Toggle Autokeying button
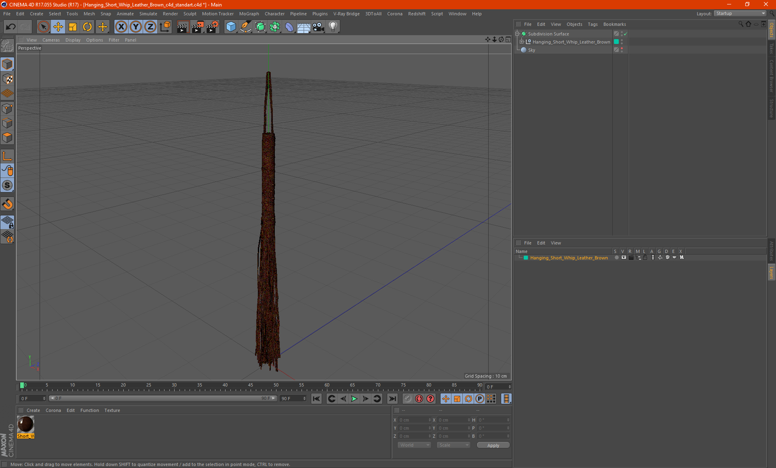The height and width of the screenshot is (468, 776). tap(430, 399)
